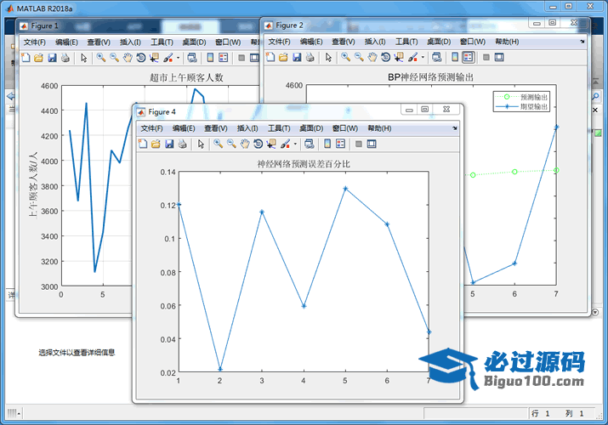Open 文件(F) menu in Figure 4
Viewport: 608px width, 425px height.
point(151,128)
